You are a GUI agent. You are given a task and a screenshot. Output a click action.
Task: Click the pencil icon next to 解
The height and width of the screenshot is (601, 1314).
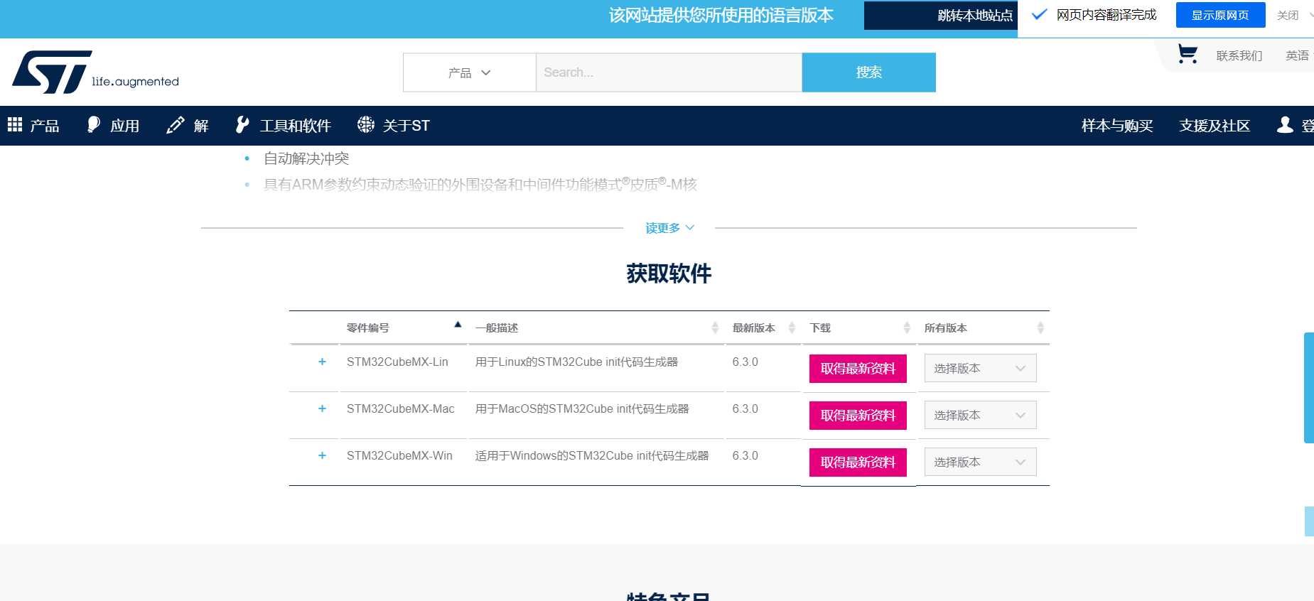click(x=176, y=125)
